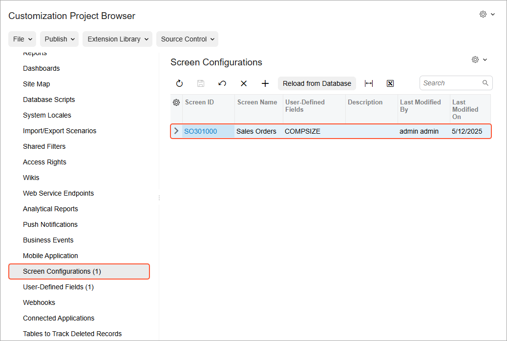Open the Publish dropdown menu

coord(59,39)
